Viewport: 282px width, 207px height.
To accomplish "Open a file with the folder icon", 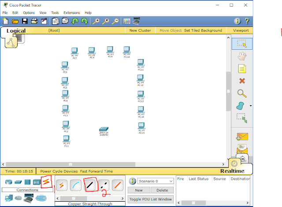I will click(x=15, y=22).
